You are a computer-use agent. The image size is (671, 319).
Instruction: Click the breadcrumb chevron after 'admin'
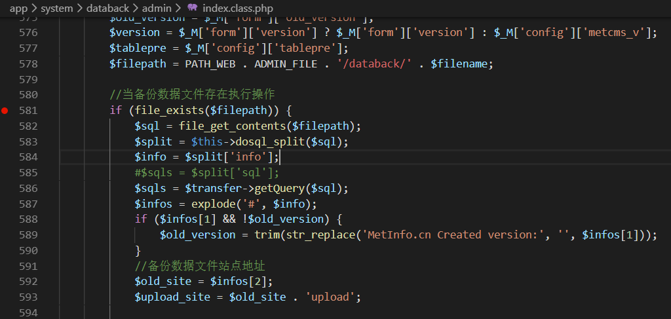[179, 8]
